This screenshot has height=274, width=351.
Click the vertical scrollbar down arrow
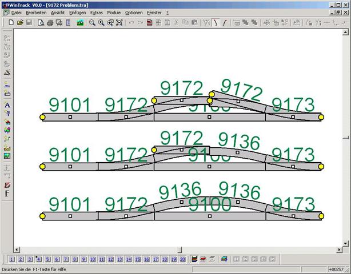(x=345, y=243)
